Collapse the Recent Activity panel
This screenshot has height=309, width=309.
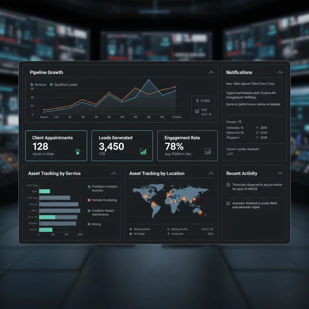(280, 173)
